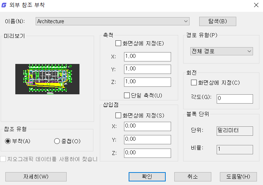
Task: Click the 도움말(H) help button
Action: pos(238,176)
